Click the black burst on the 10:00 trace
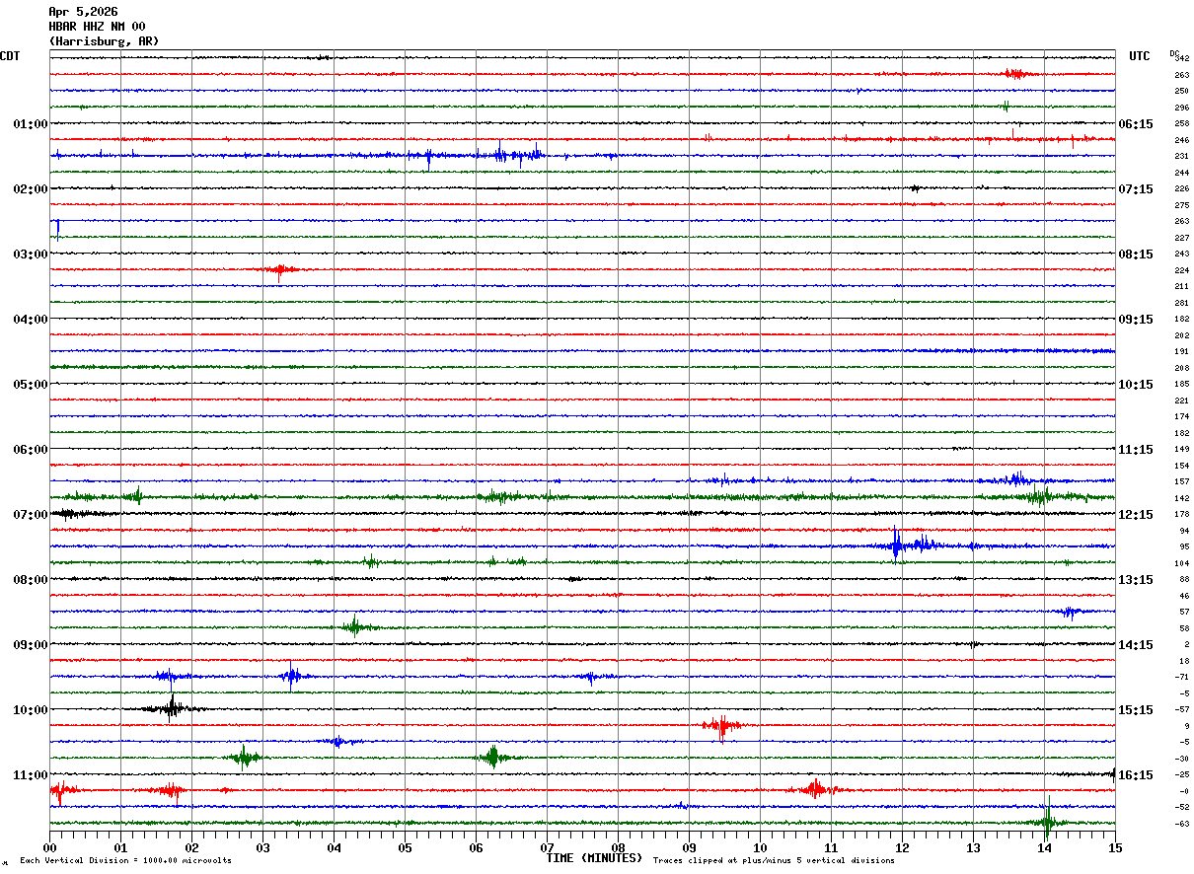 [x=172, y=707]
